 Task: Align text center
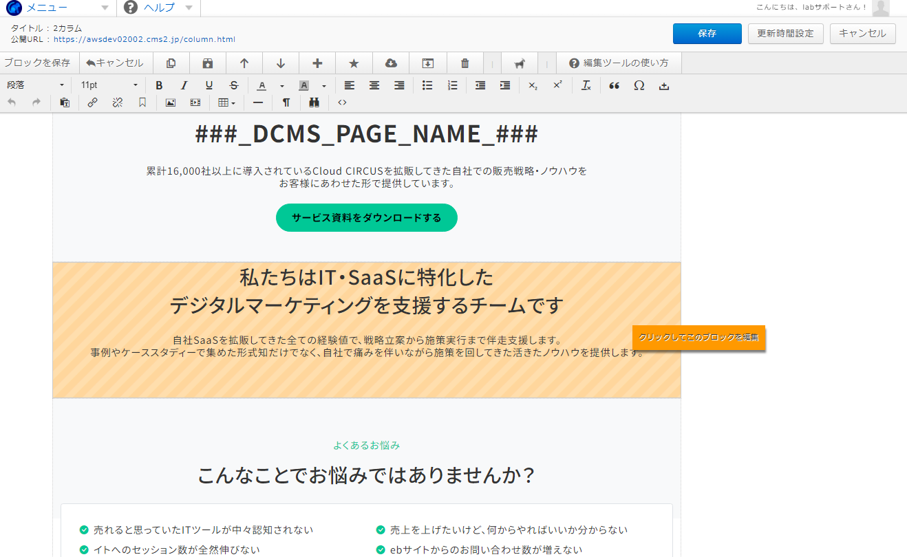tap(374, 85)
